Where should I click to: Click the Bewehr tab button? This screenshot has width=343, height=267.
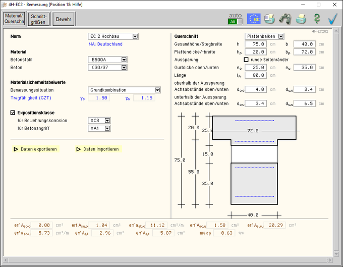tap(64, 19)
